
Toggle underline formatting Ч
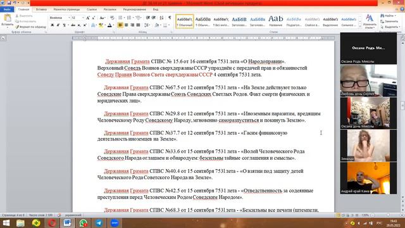click(64, 25)
